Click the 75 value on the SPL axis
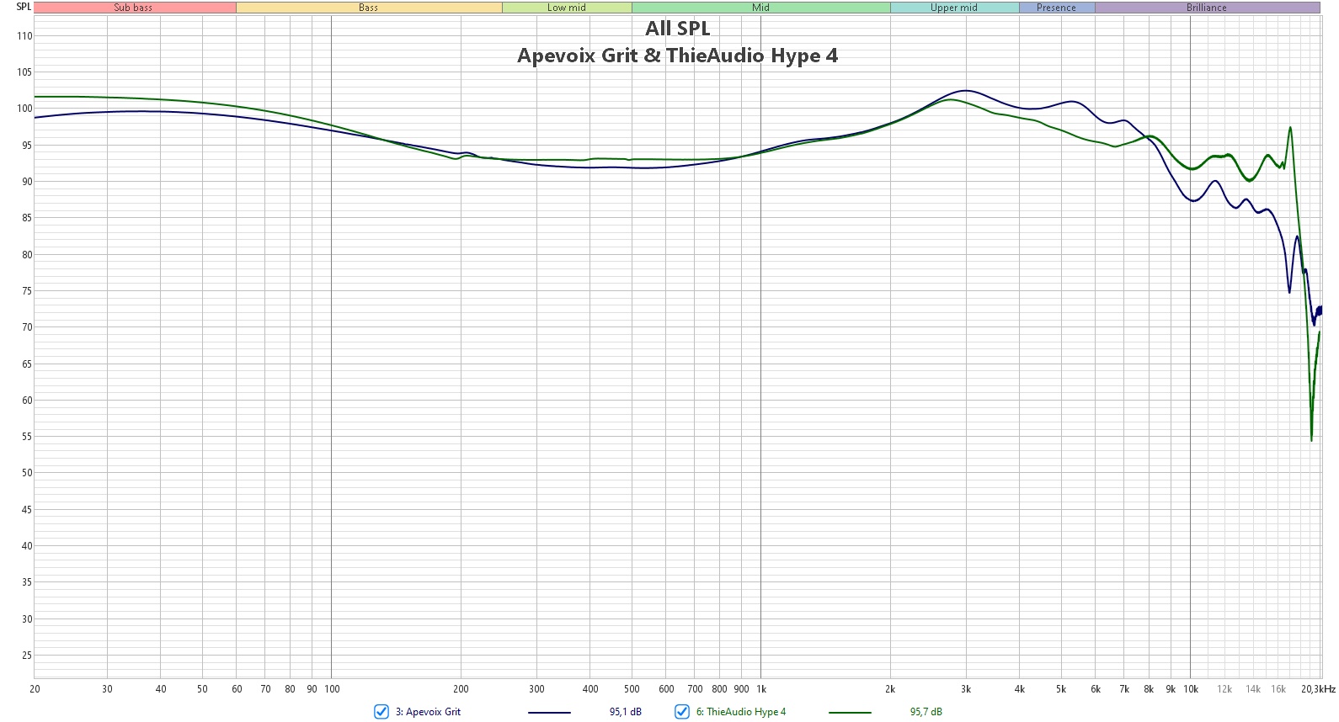 coord(27,291)
